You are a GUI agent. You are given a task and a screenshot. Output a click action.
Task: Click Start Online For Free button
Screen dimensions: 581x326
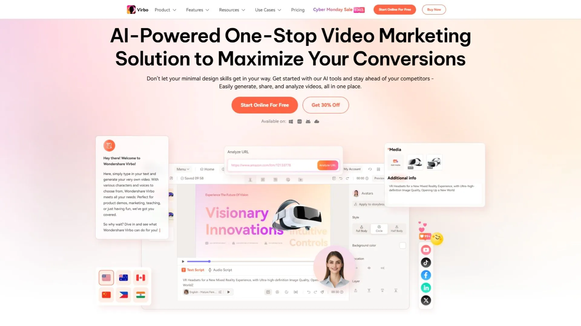click(x=264, y=105)
